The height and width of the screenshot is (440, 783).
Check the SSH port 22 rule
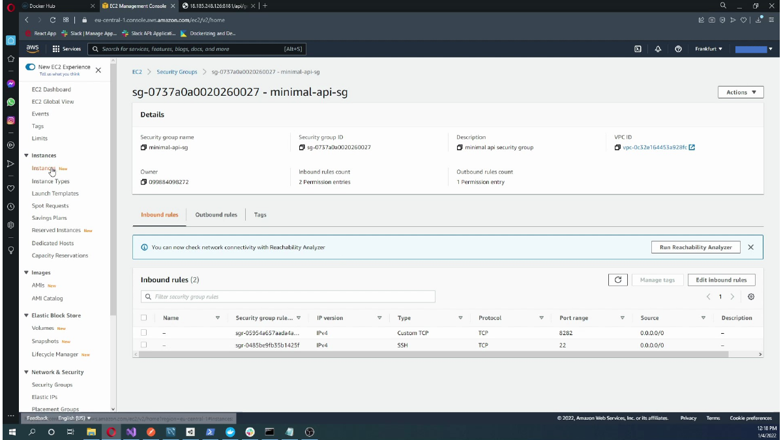pos(143,345)
